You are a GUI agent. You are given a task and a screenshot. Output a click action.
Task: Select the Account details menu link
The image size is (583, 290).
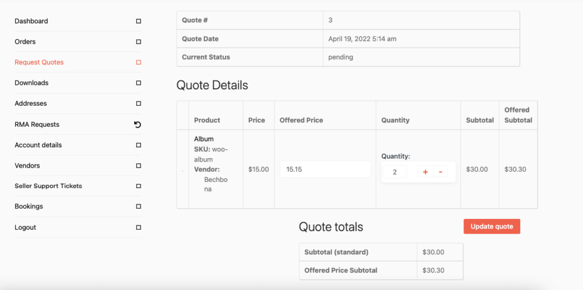click(38, 145)
